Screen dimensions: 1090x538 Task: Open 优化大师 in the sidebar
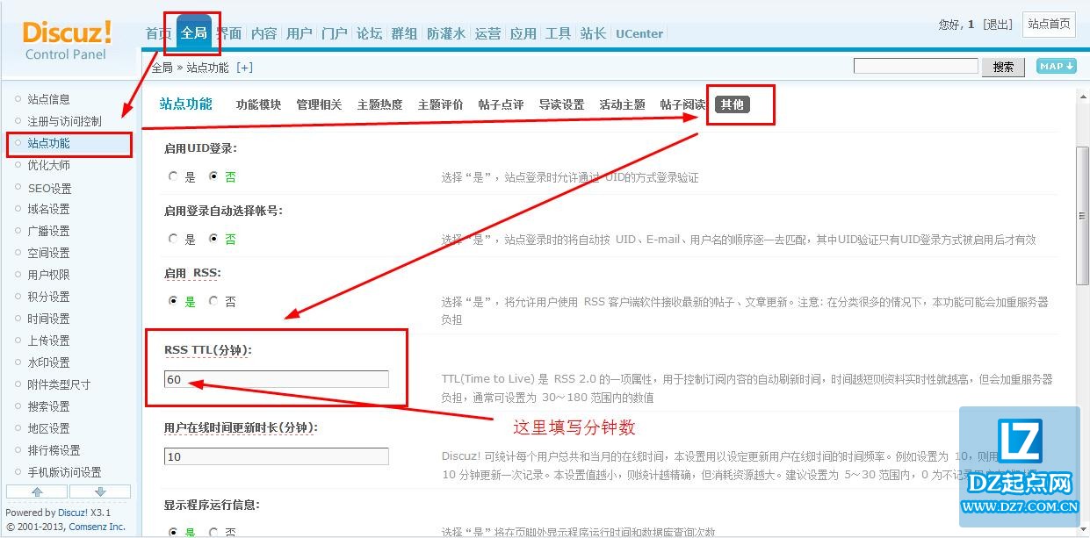tap(48, 165)
